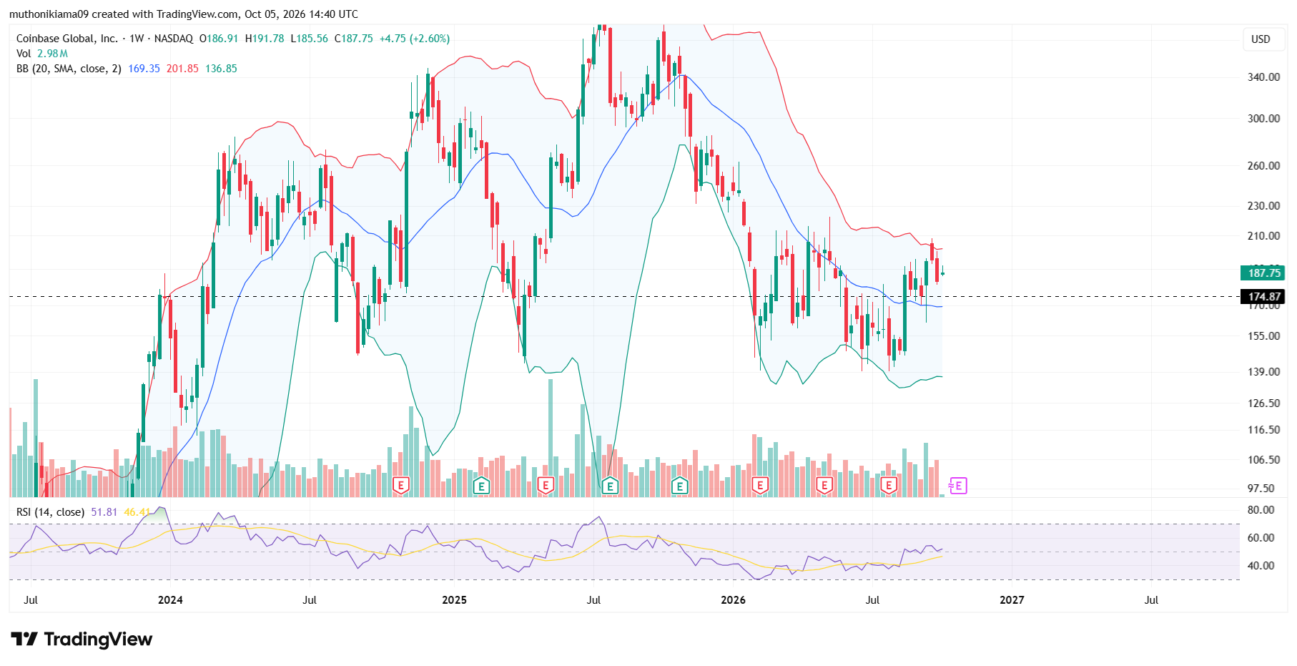Click the red earnings E marker in spring 2026
The image size is (1297, 666).
coord(824,486)
